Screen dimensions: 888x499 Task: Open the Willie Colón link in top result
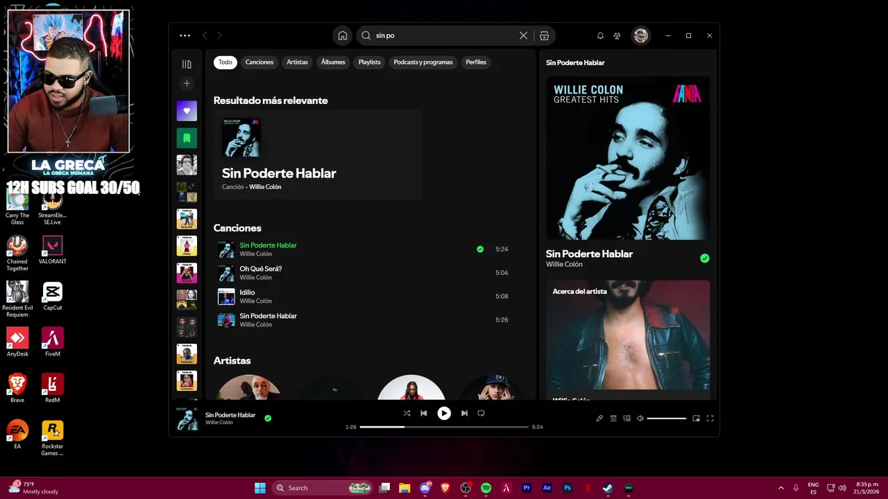[265, 187]
